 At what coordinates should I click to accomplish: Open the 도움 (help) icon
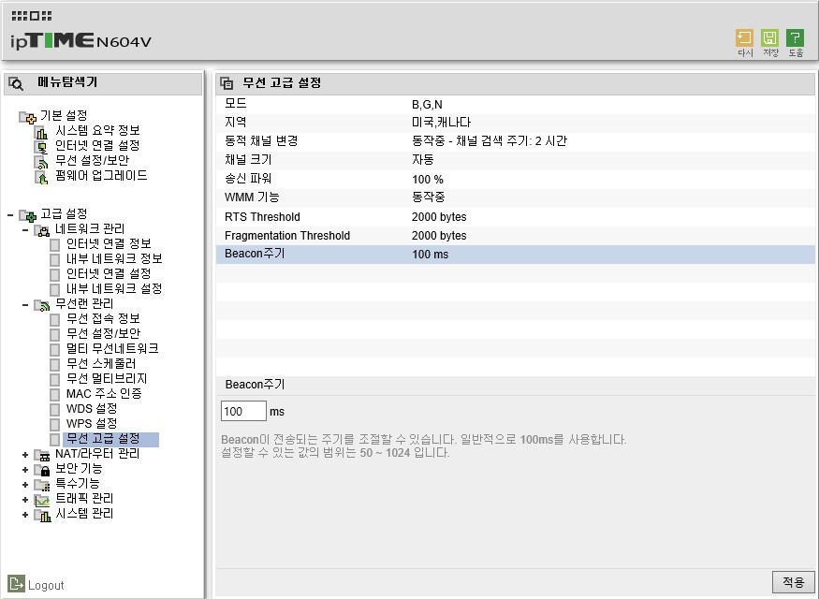point(795,38)
